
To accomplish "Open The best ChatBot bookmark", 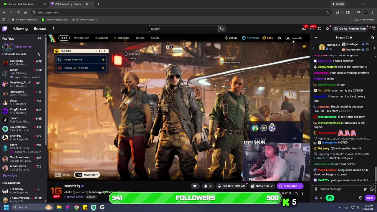I will pyautogui.click(x=25, y=20).
